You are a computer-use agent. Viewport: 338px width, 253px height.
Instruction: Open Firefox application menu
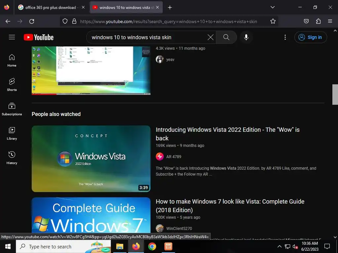[330, 21]
